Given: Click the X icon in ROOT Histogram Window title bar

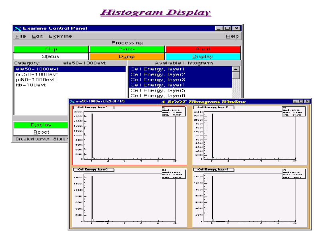Looking at the screenshot, I should pyautogui.click(x=72, y=102).
